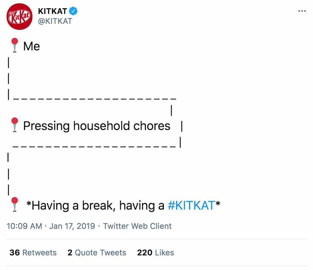Click the Twitter Web Client source label
Viewport: 313px width, 270px height.
point(137,226)
